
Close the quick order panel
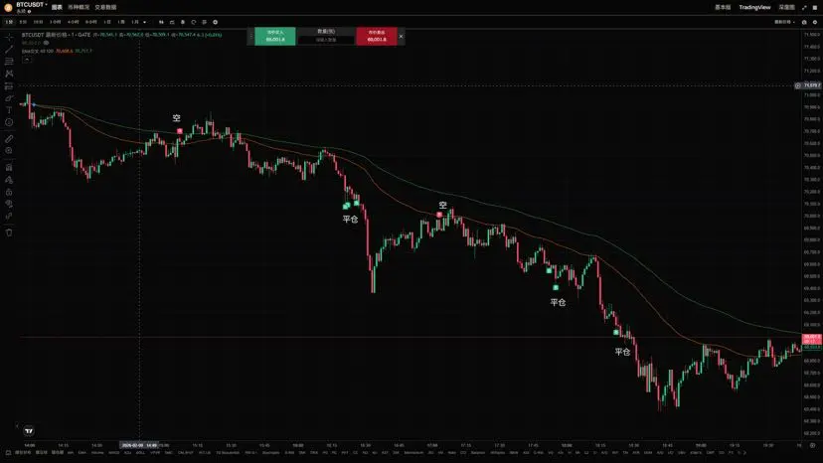(401, 36)
